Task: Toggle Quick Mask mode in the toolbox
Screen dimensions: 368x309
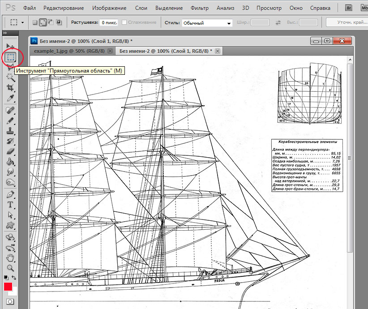Action: coord(10,301)
